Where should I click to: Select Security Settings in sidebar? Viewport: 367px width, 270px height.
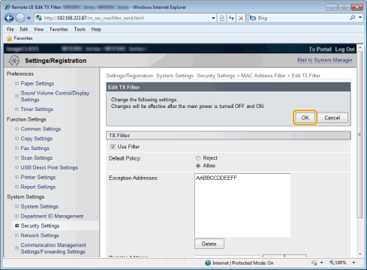pos(40,226)
